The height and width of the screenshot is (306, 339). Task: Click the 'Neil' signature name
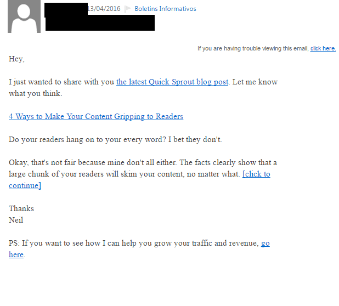(x=16, y=220)
